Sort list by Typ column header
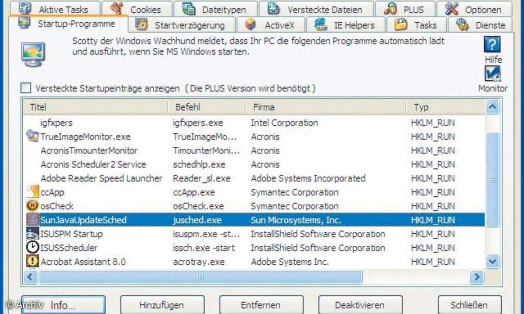Screen dimensions: 524x314 [x=445, y=107]
